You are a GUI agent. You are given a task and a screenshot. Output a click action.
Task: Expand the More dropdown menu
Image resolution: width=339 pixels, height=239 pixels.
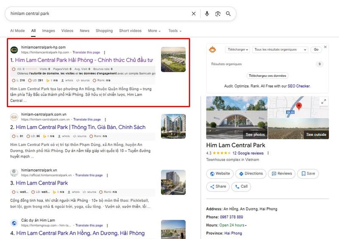coord(154,31)
